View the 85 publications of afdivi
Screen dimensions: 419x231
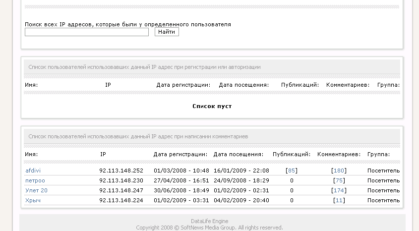click(x=292, y=171)
